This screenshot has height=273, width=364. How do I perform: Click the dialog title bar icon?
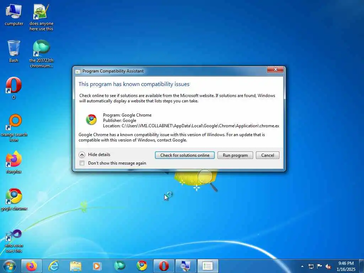click(x=78, y=71)
